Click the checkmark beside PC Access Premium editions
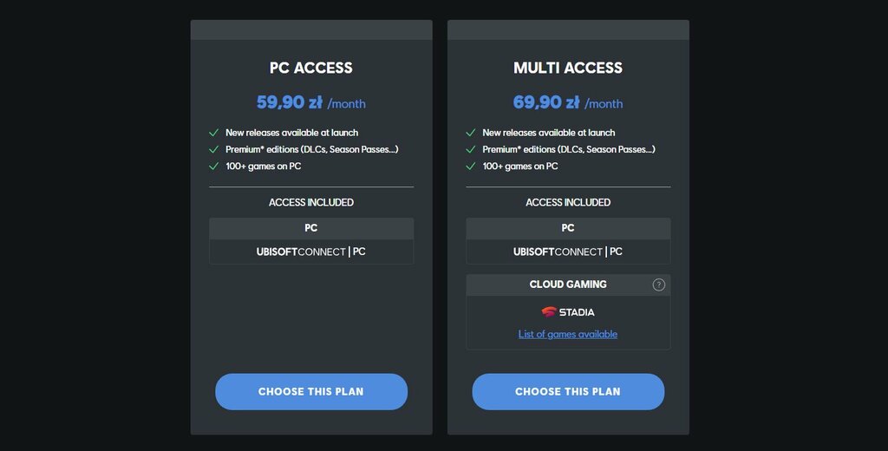This screenshot has height=451, width=888. pos(213,149)
